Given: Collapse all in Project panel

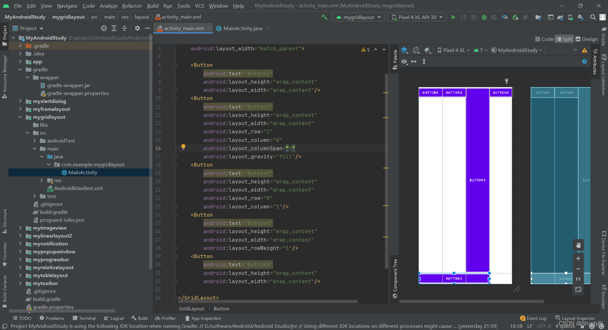Looking at the screenshot, I should coord(124,28).
